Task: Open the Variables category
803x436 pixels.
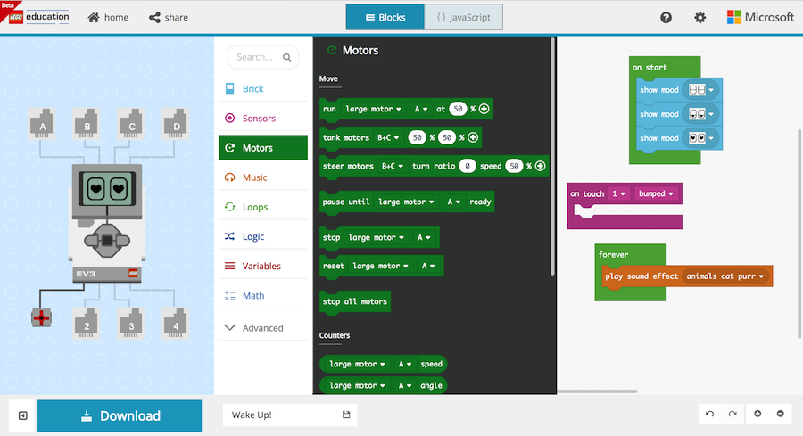Action: coord(263,266)
